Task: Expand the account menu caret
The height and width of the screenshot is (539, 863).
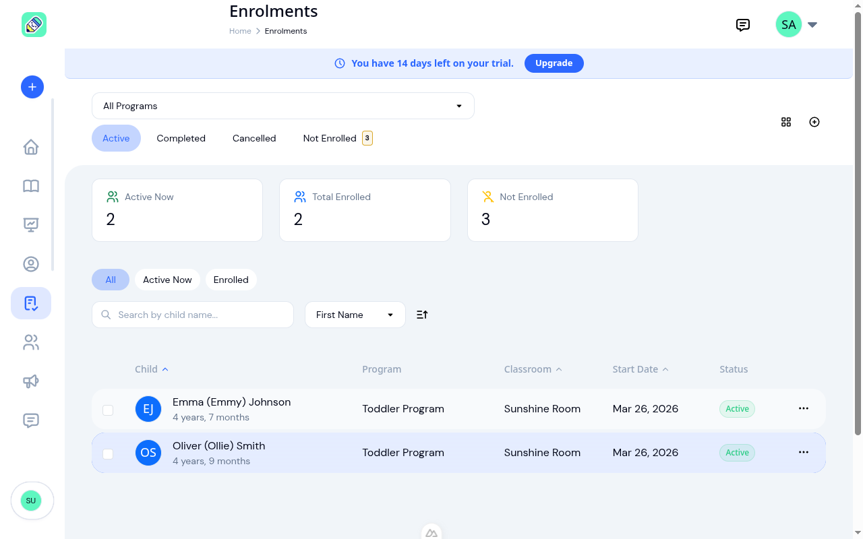Action: coord(812,25)
